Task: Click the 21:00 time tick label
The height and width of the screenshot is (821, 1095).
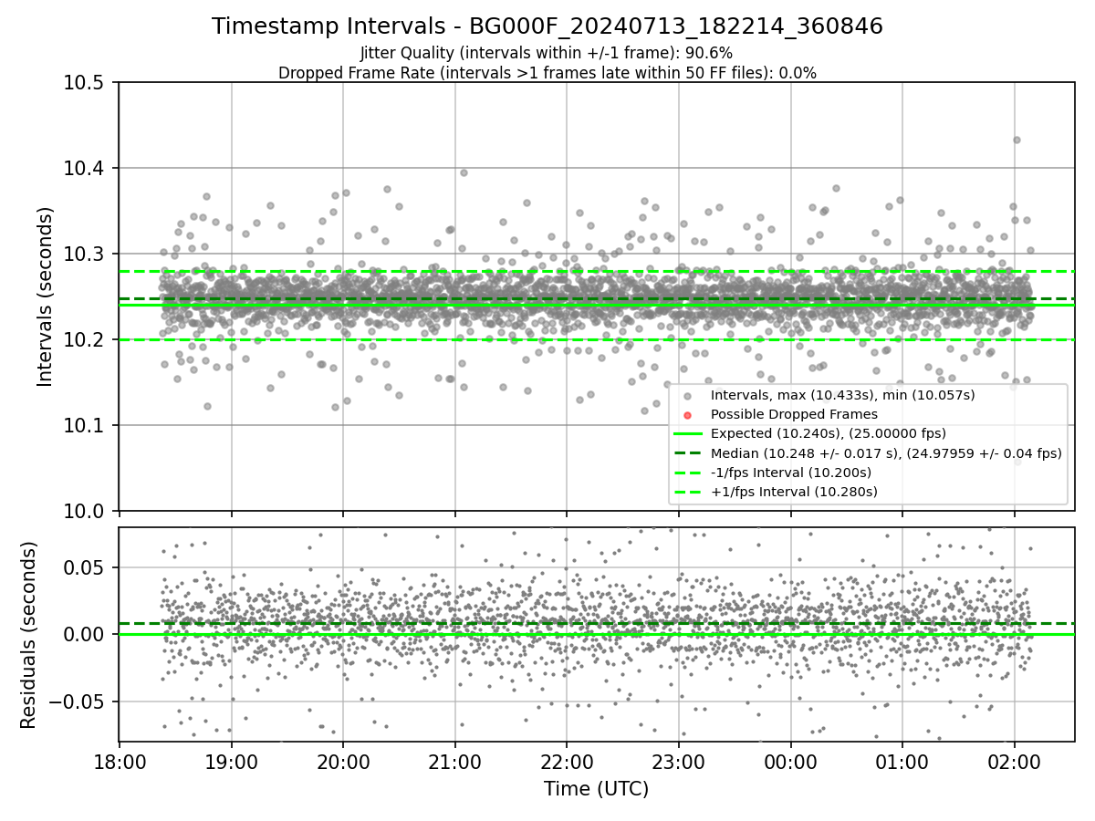Action: click(x=454, y=762)
